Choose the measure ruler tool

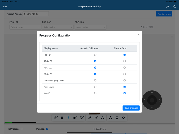(89, 118)
